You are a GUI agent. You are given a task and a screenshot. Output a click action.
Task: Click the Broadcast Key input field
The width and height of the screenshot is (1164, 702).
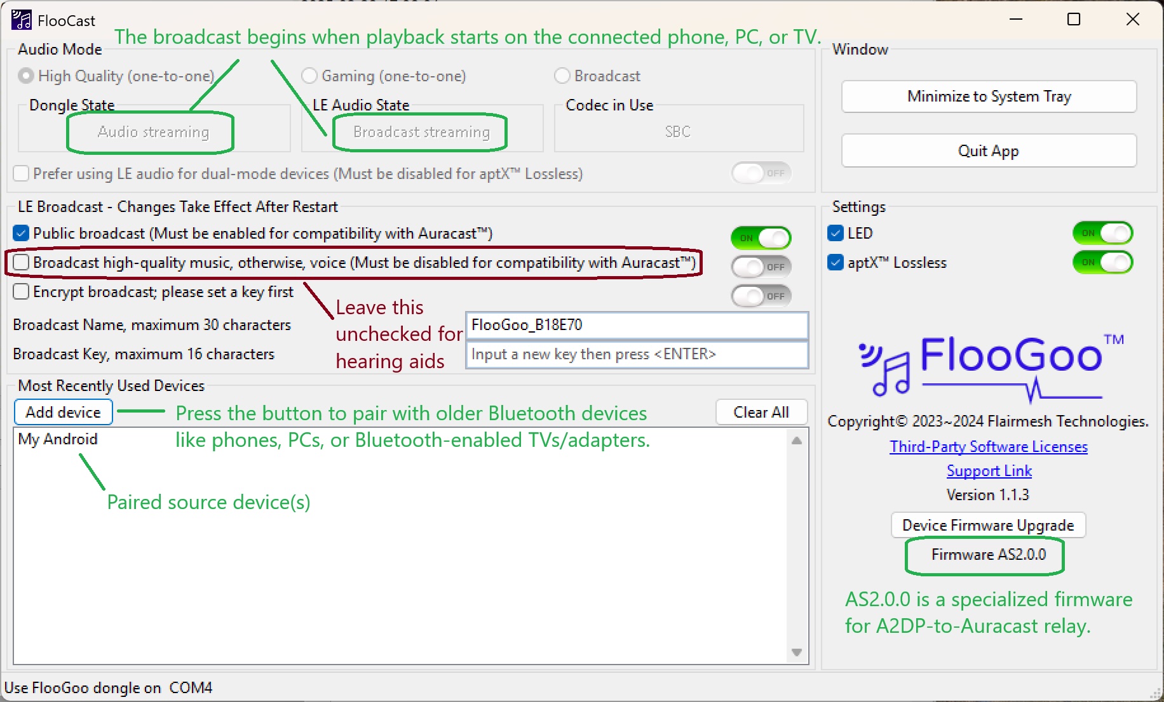636,354
